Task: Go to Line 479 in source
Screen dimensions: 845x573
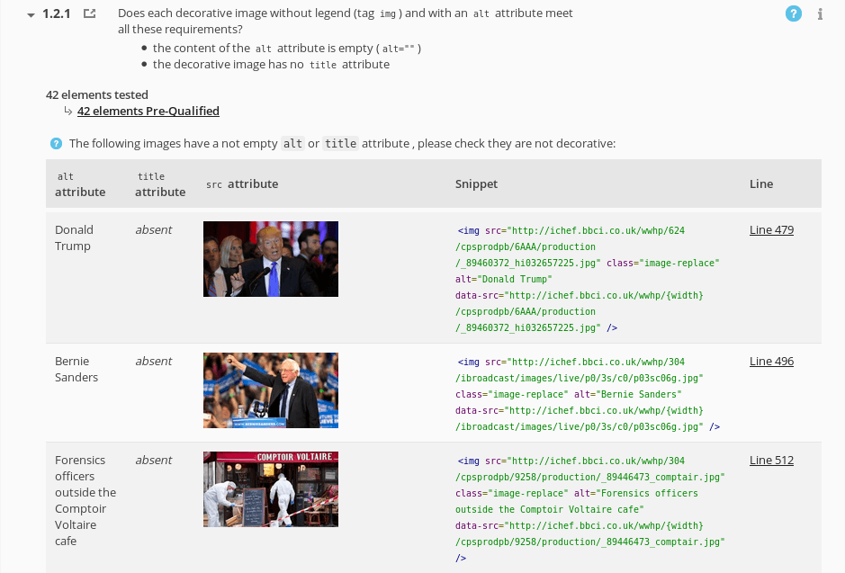Action: (771, 229)
